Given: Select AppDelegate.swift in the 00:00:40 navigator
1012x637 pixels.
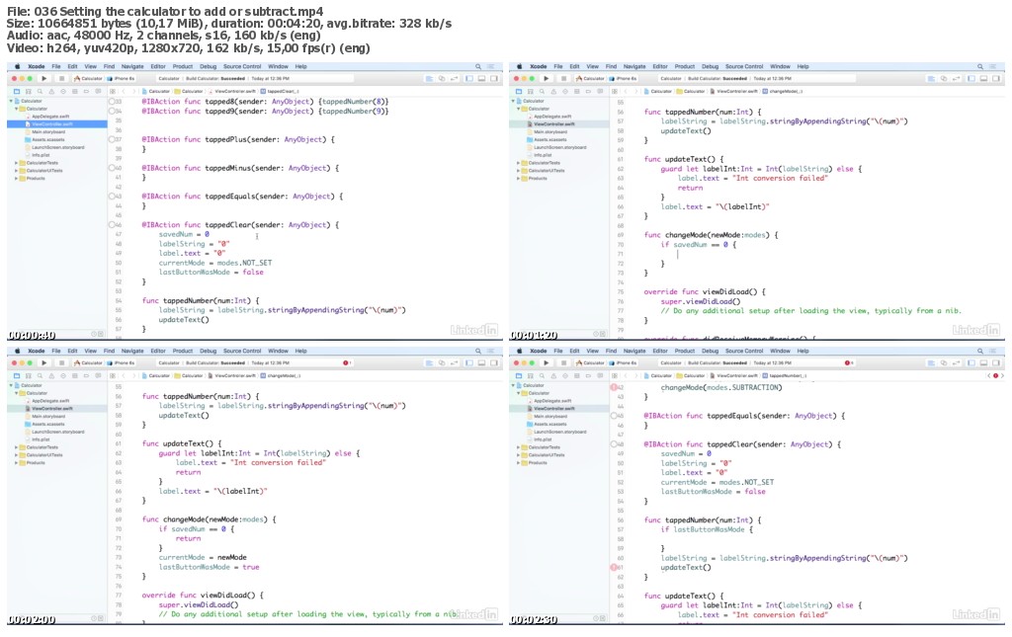Looking at the screenshot, I should pyautogui.click(x=47, y=117).
